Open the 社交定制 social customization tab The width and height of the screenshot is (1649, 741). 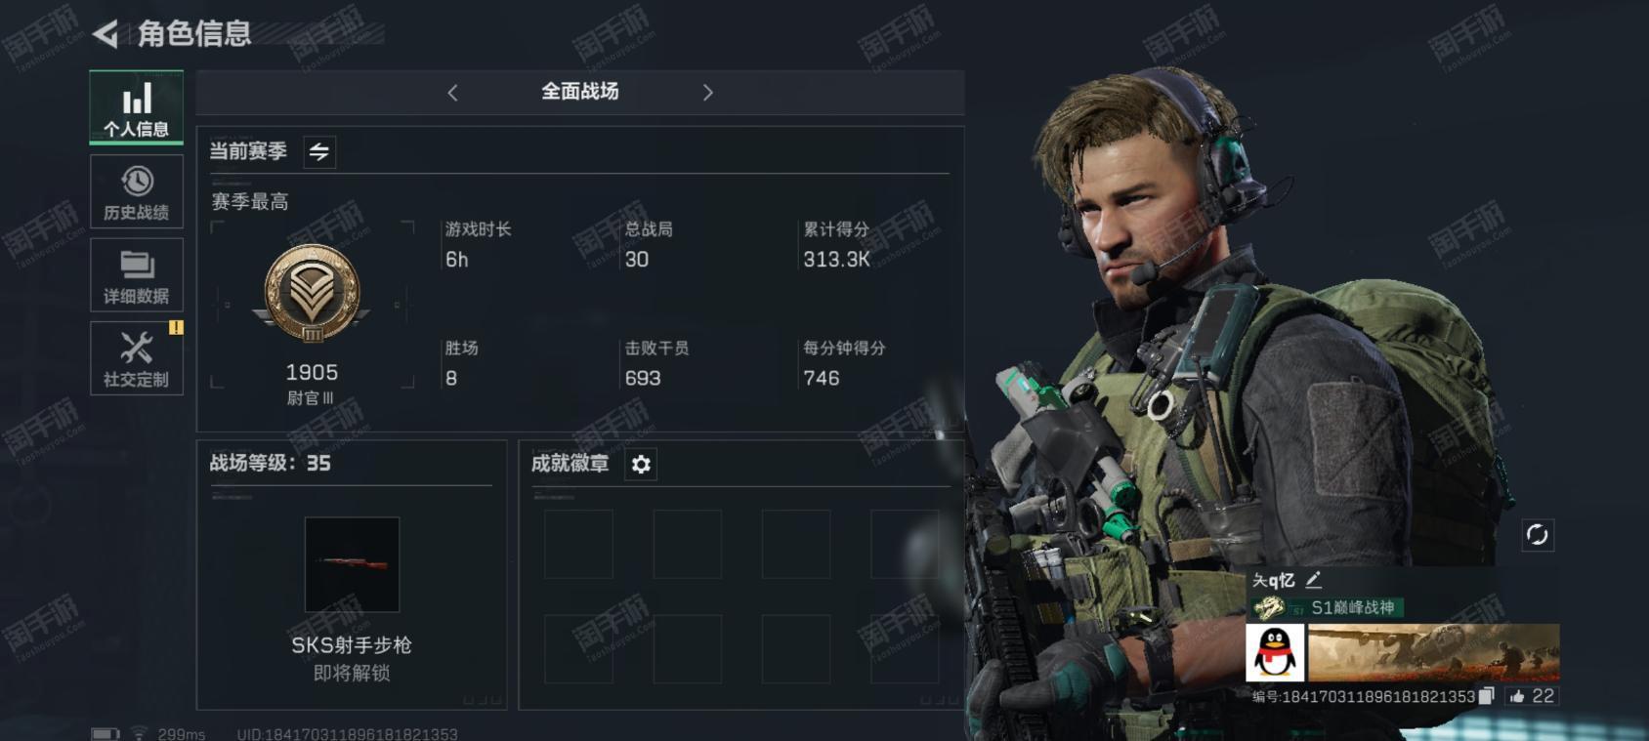click(136, 358)
